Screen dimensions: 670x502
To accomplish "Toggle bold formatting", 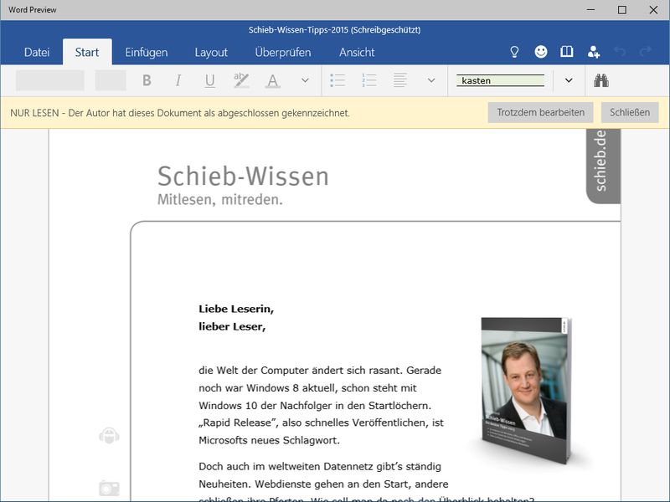I will click(x=147, y=80).
